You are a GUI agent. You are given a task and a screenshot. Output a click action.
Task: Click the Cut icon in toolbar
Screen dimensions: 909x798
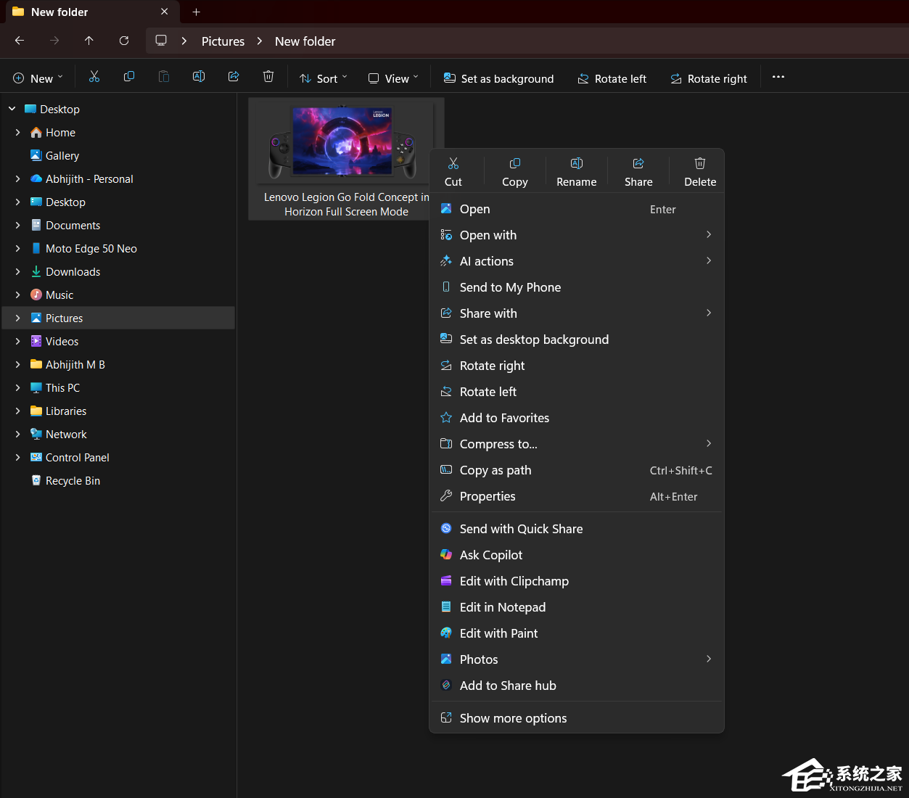(x=94, y=77)
